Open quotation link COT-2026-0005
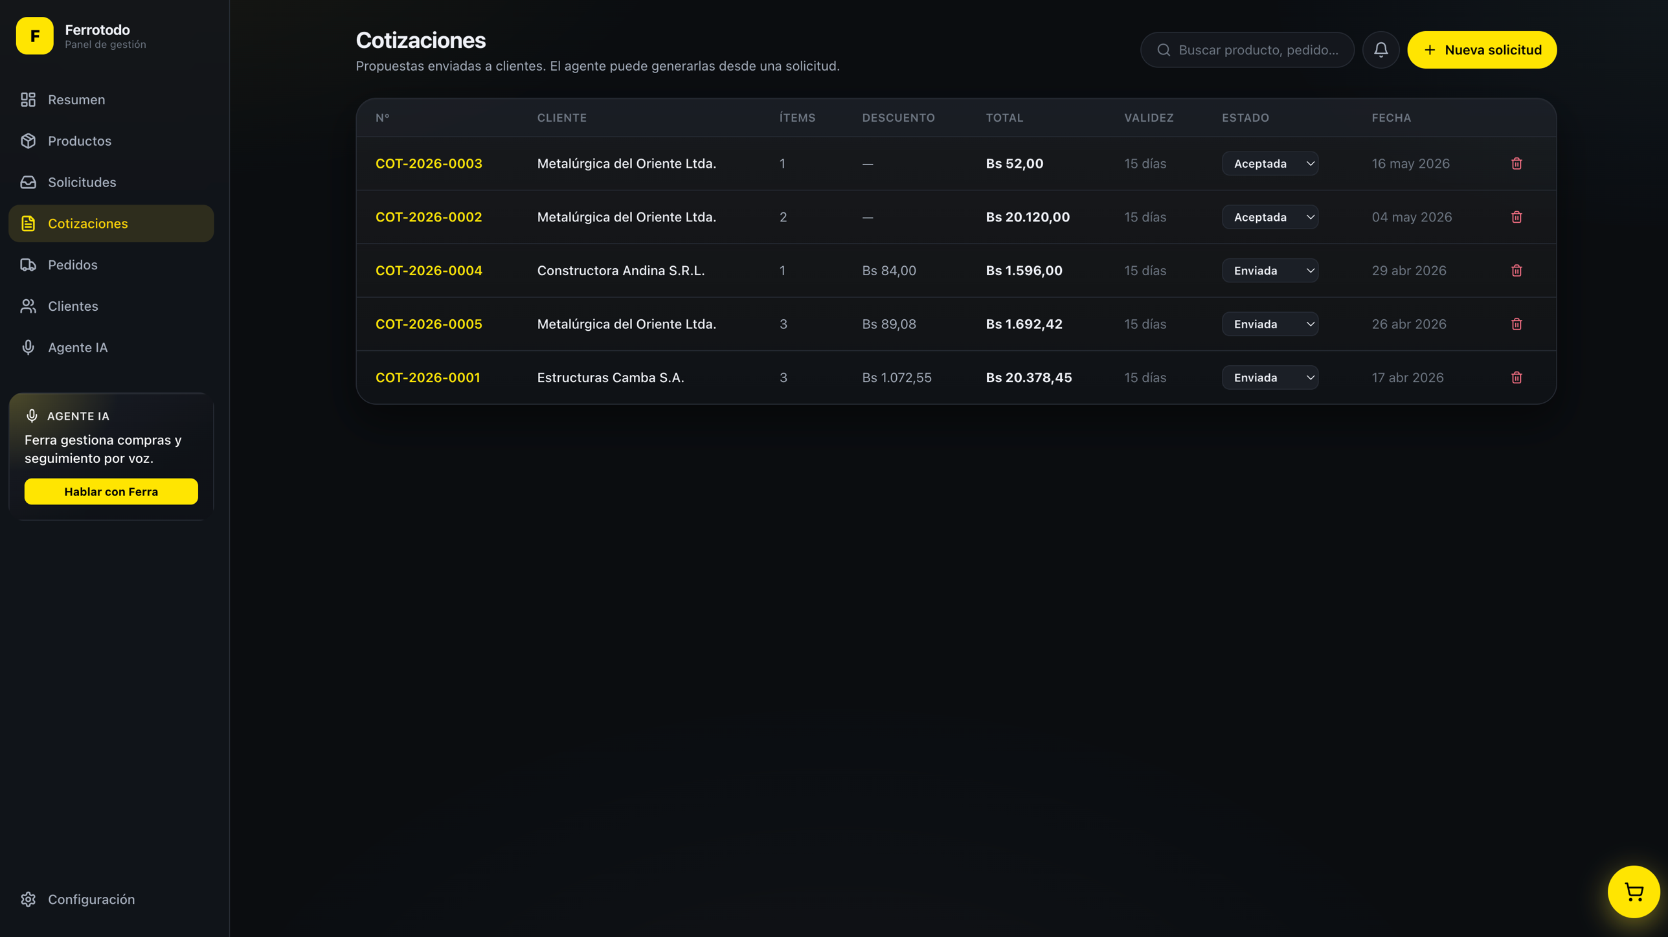 429,324
